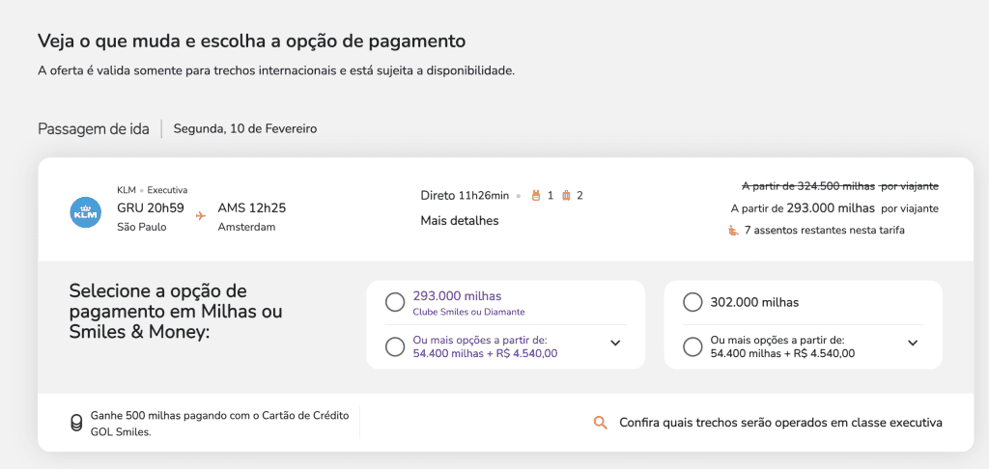The height and width of the screenshot is (469, 989).
Task: Click the checked luggage icon
Action: coord(566,196)
